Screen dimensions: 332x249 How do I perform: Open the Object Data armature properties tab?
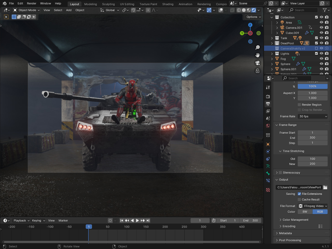pyautogui.click(x=268, y=166)
